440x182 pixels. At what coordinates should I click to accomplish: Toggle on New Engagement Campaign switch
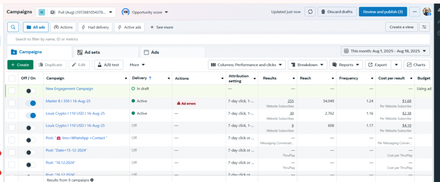31,91
